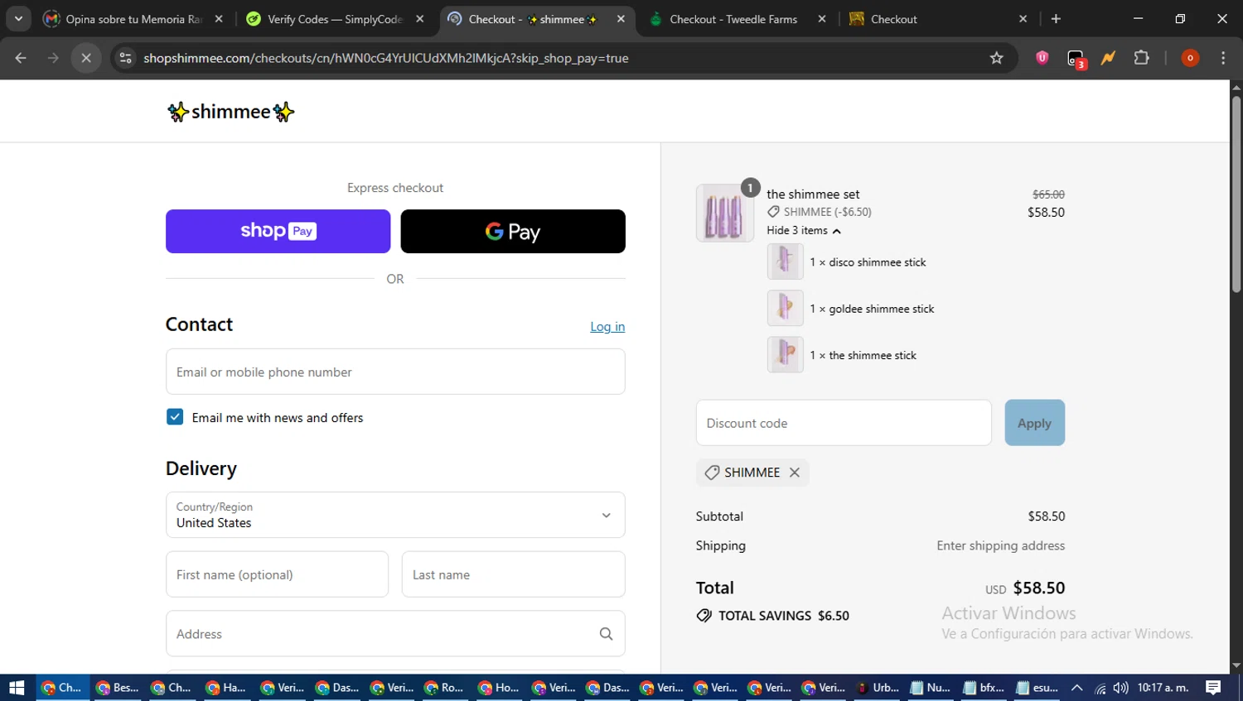This screenshot has width=1243, height=701.
Task: Open the Nu... notepad taskbar window
Action: (x=931, y=688)
